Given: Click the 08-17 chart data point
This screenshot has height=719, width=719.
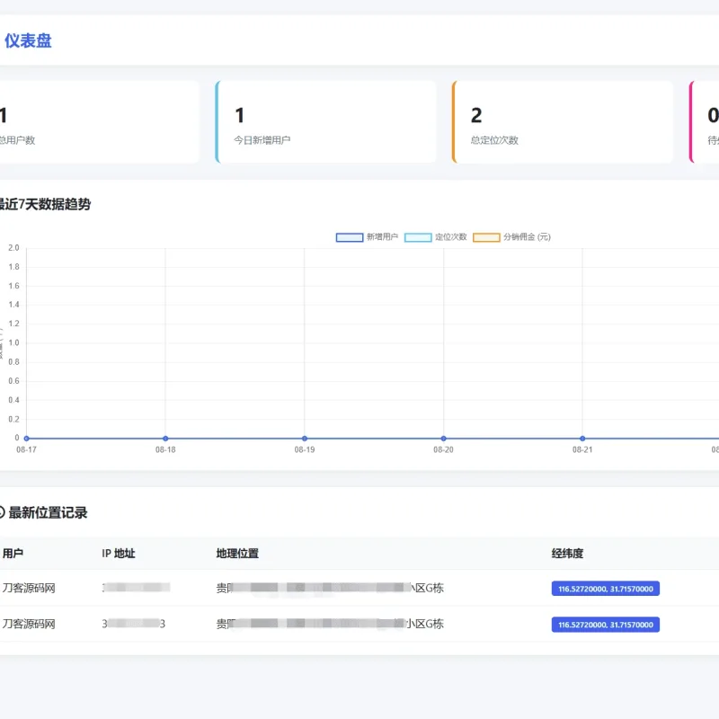Looking at the screenshot, I should (x=27, y=439).
